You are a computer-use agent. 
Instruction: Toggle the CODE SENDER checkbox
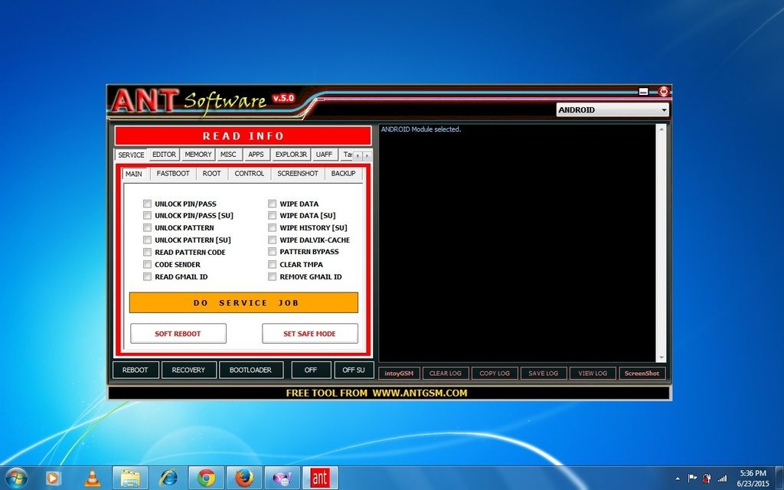[x=147, y=264]
